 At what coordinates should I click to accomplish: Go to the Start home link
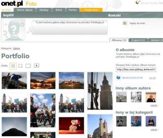click(x=7, y=10)
